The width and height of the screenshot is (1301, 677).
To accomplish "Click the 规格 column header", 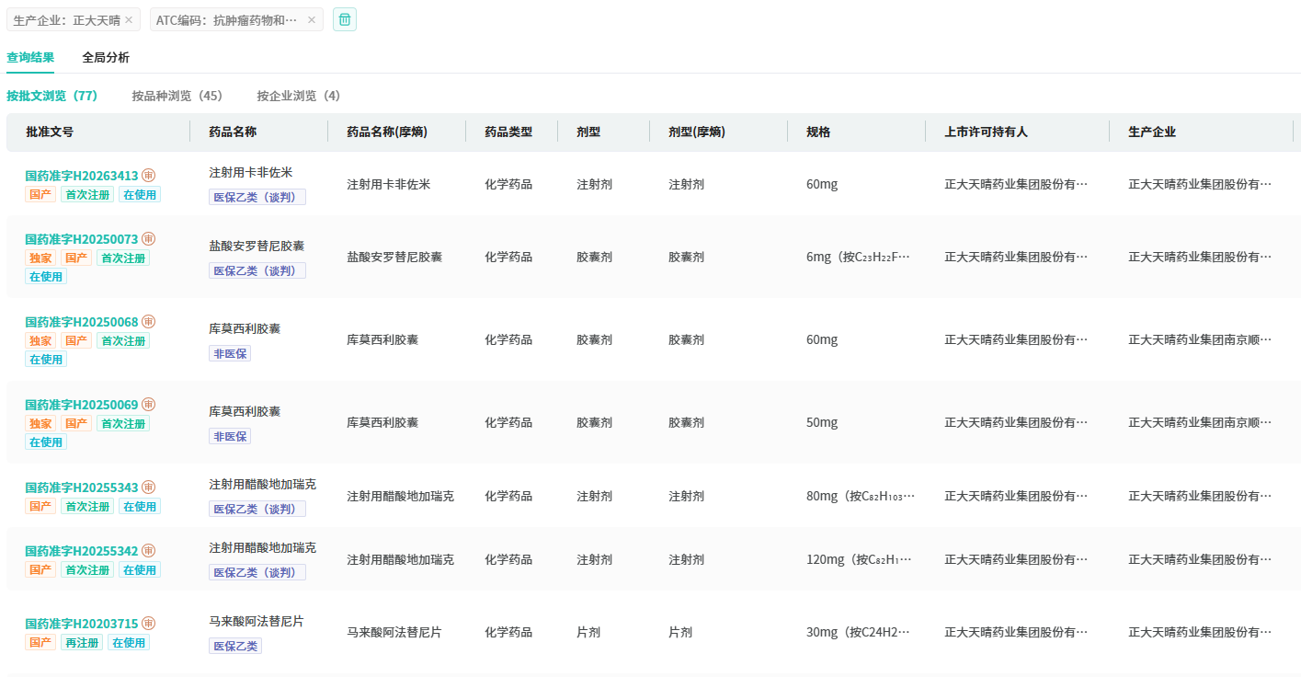I will pyautogui.click(x=818, y=132).
